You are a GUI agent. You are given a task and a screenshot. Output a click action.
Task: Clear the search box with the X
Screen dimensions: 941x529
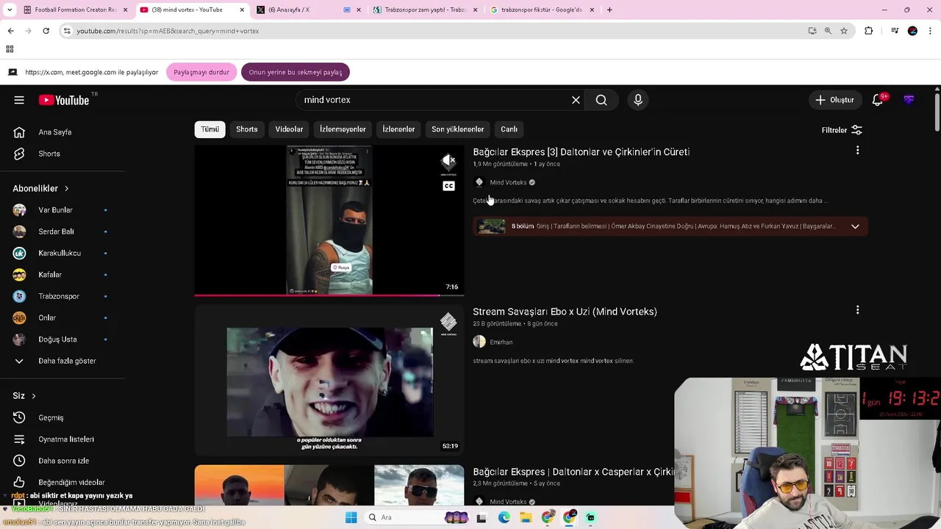576,100
